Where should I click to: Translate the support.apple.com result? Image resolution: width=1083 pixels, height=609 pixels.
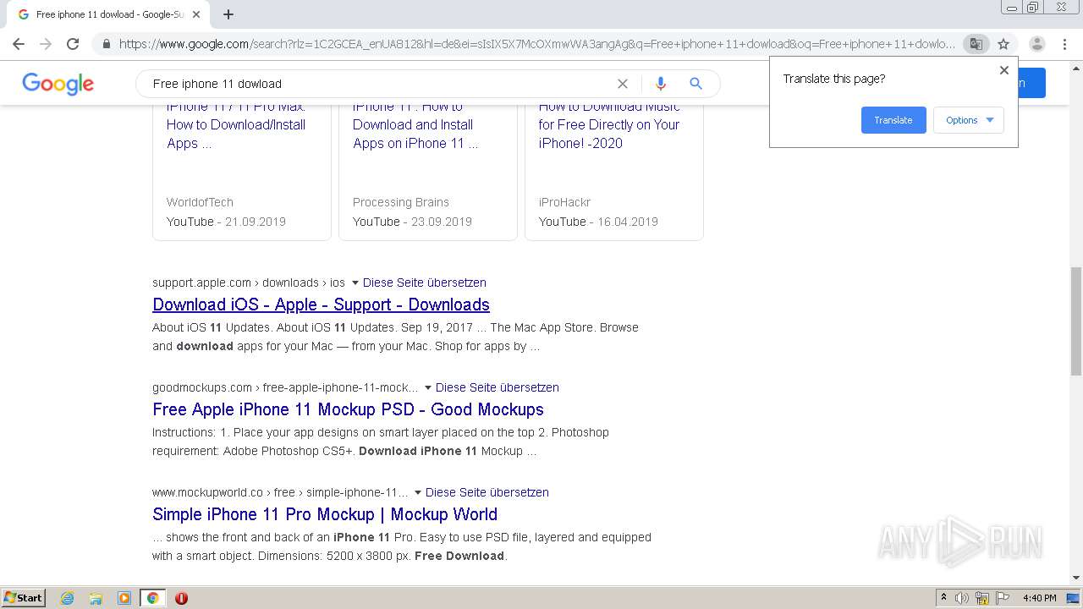tap(425, 283)
